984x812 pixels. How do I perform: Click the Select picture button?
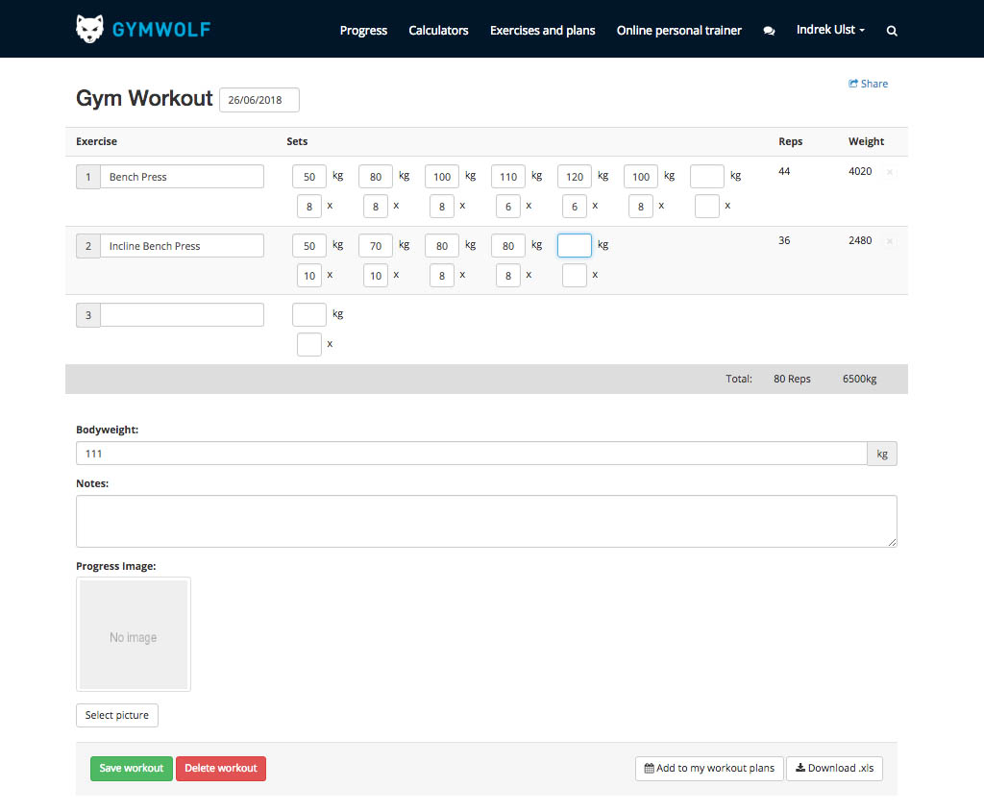pos(117,715)
